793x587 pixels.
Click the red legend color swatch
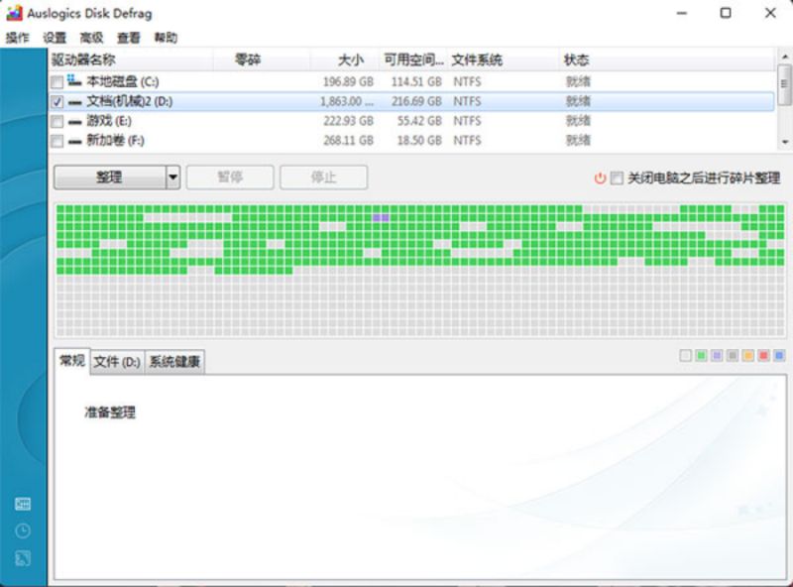coord(763,356)
